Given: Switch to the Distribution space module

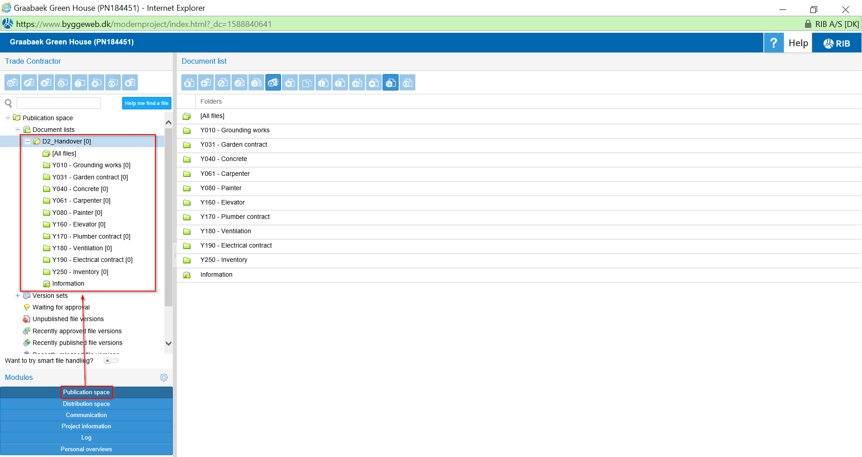Looking at the screenshot, I should (86, 404).
